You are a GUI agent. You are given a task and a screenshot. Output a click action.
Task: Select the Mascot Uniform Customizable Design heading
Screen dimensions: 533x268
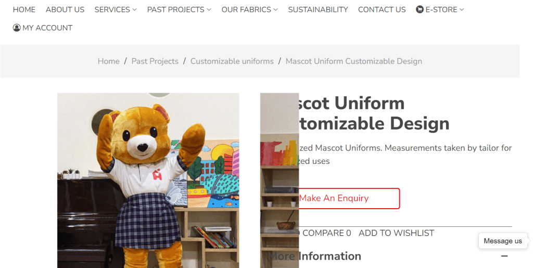click(x=374, y=113)
